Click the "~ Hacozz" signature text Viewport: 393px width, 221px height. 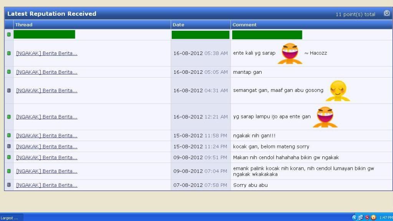315,53
